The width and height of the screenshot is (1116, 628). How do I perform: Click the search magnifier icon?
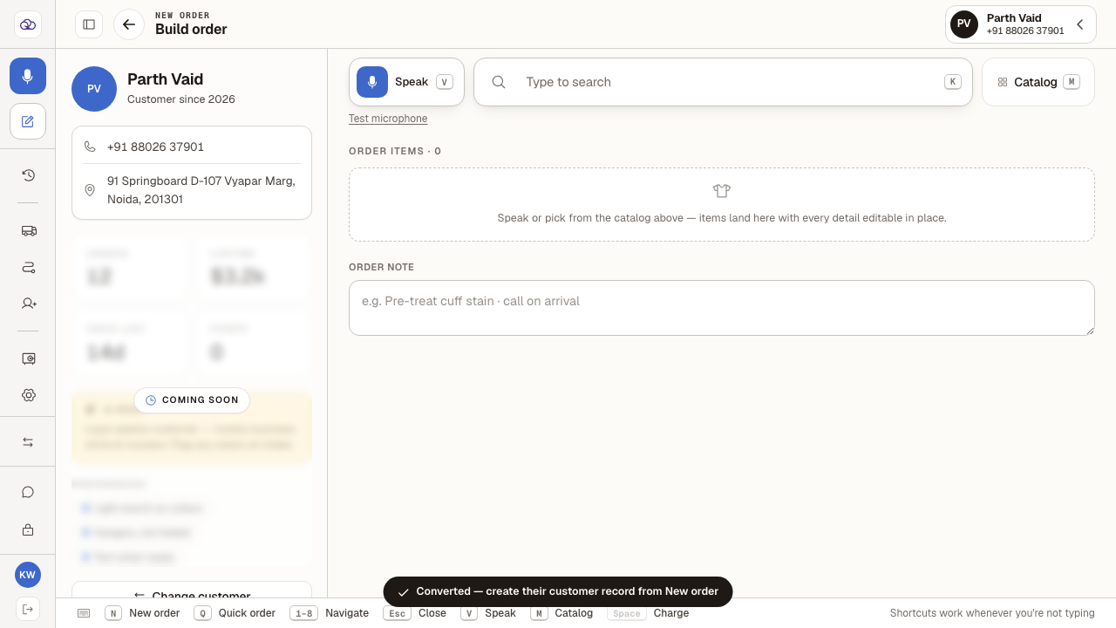pos(499,82)
